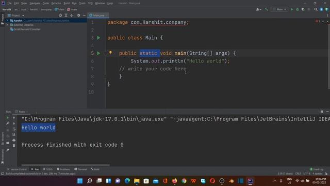This screenshot has height=186, width=330.
Task: Open the Build tool window
Action: (95, 169)
